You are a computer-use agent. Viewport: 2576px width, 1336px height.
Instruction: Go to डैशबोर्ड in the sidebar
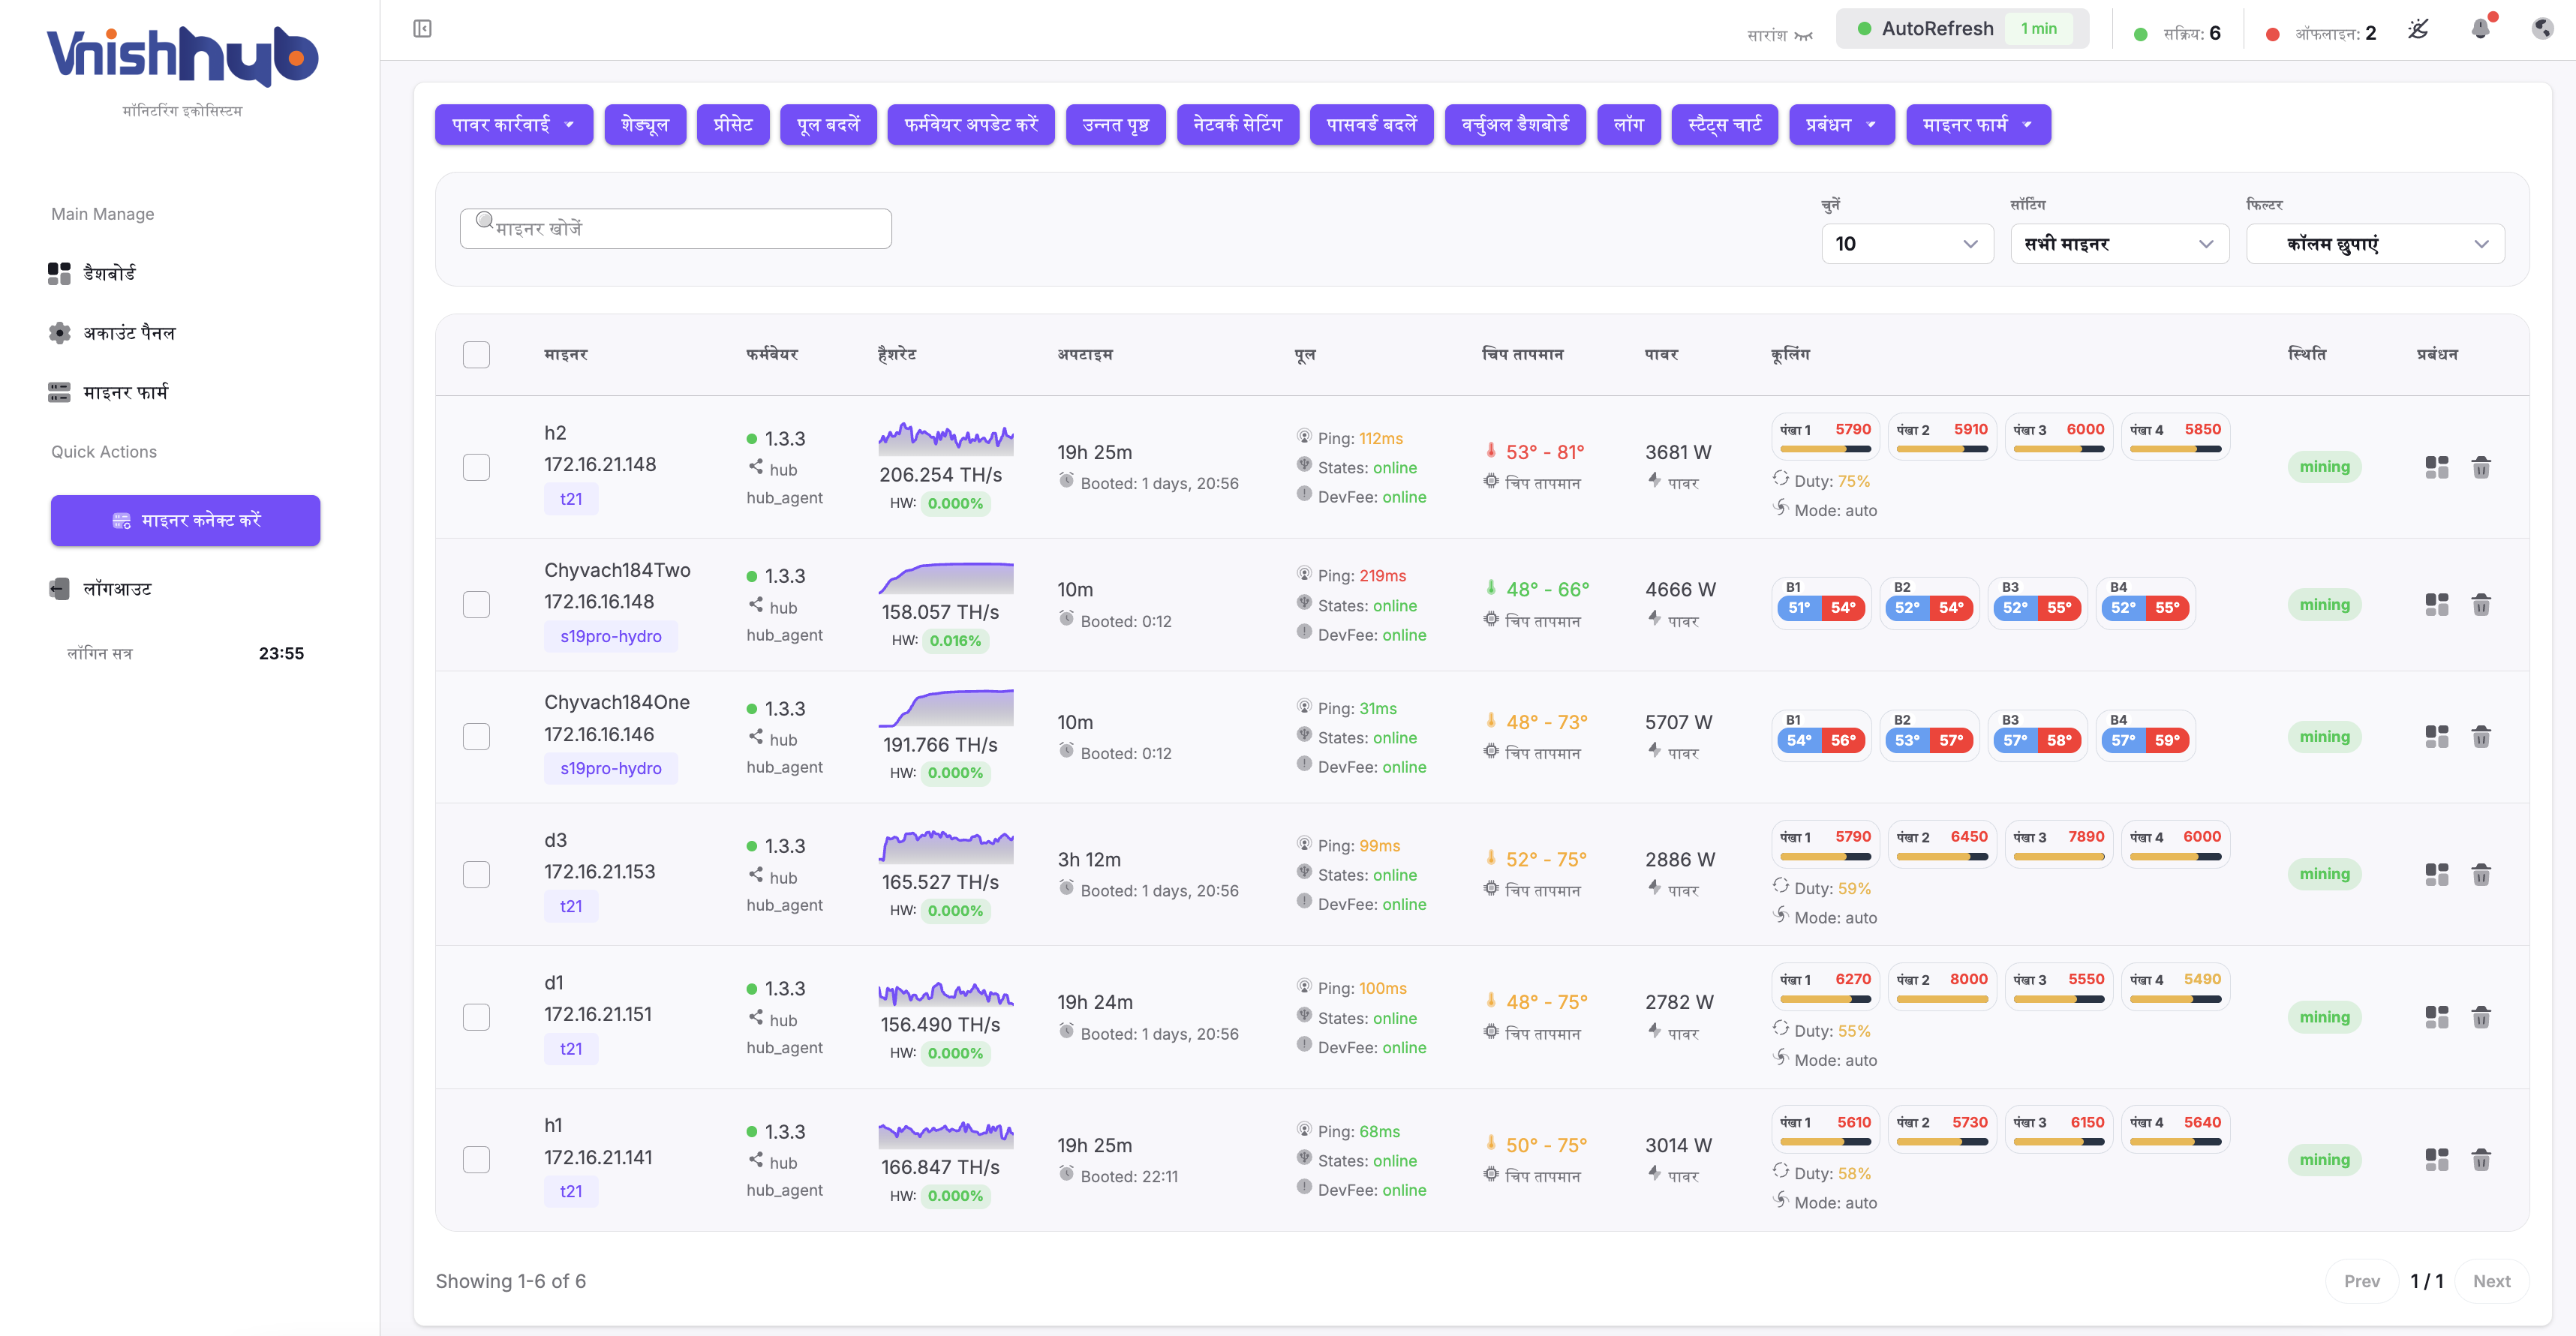click(109, 273)
